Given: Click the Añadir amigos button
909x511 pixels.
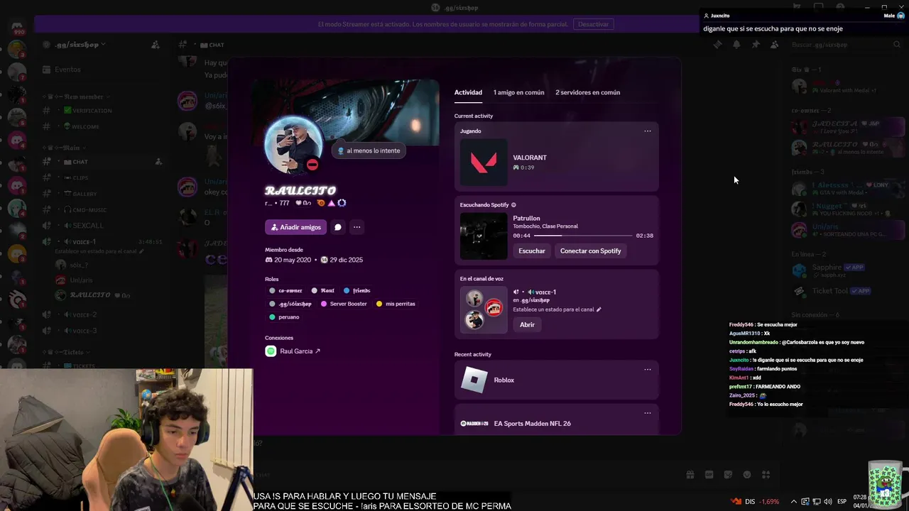Looking at the screenshot, I should (295, 227).
